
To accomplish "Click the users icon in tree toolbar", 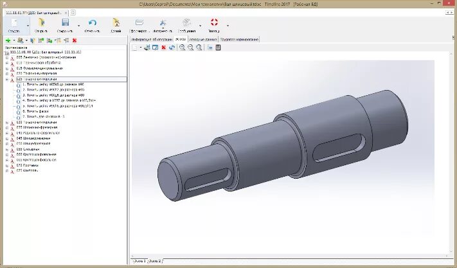I will (x=20, y=40).
